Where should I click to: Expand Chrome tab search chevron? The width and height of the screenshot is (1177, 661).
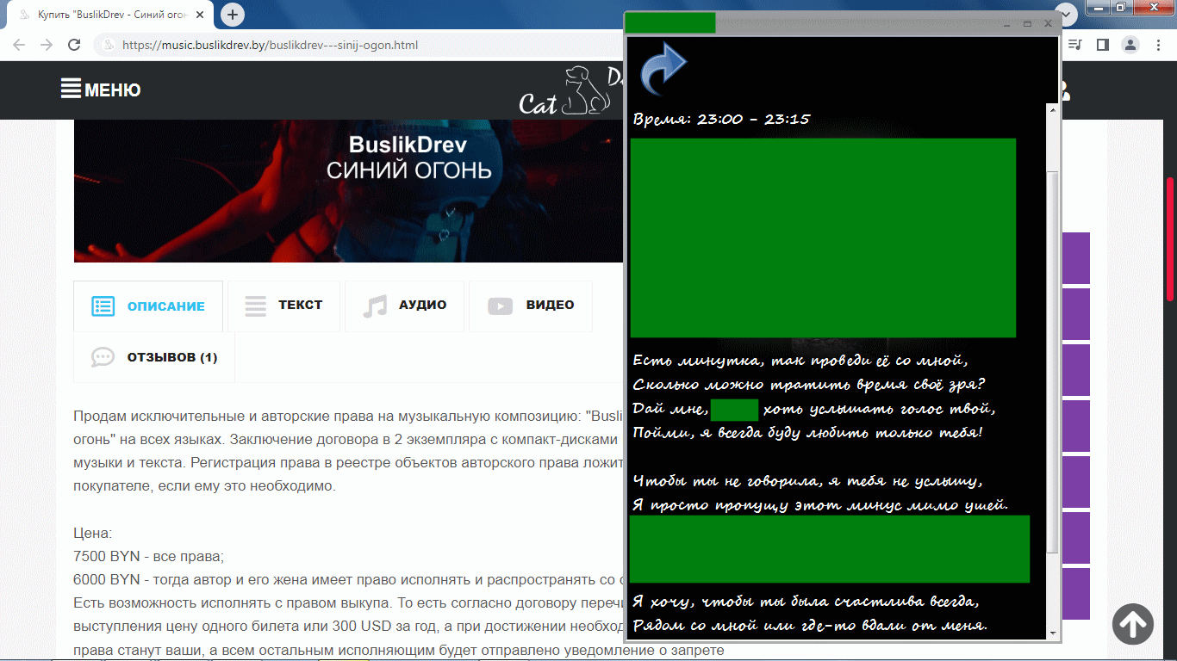pos(1067,15)
